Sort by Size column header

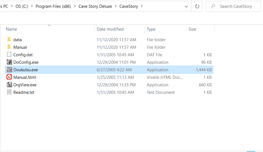click(192, 29)
